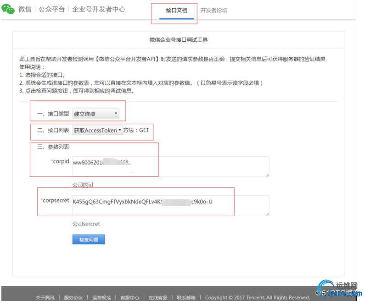The height and width of the screenshot is (301, 365).
Task: Select the 微信企业号接口调试工具 title
Action: (x=179, y=40)
